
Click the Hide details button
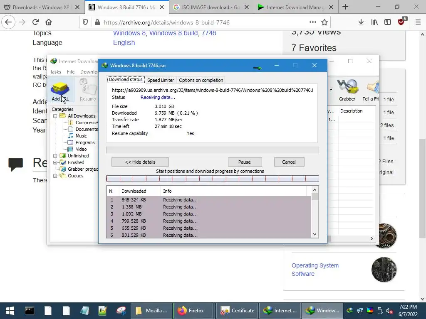pos(140,162)
